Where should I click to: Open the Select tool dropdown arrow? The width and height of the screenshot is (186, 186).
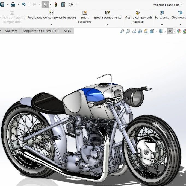(x=51, y=5)
